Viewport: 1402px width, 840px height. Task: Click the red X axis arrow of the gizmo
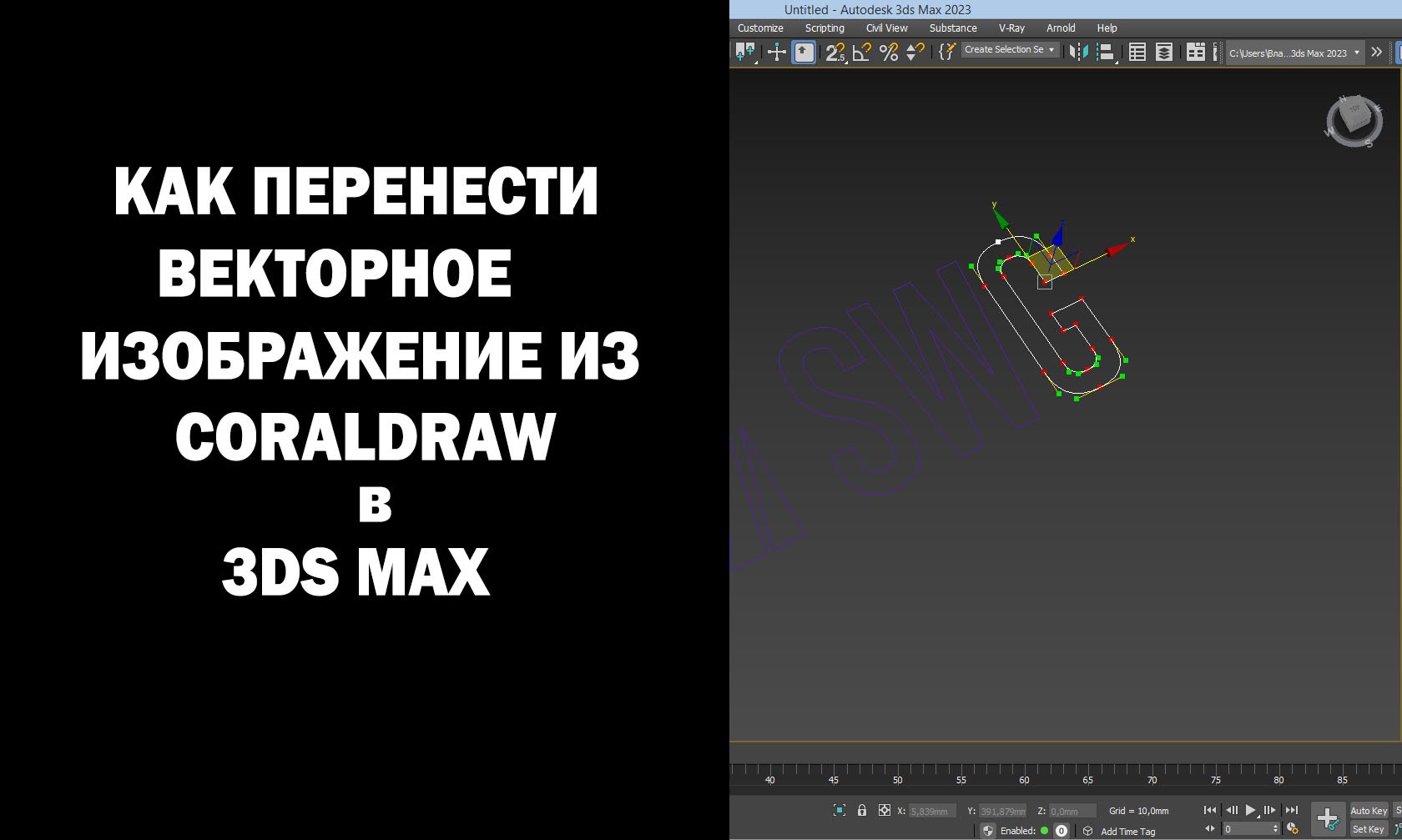click(1117, 249)
